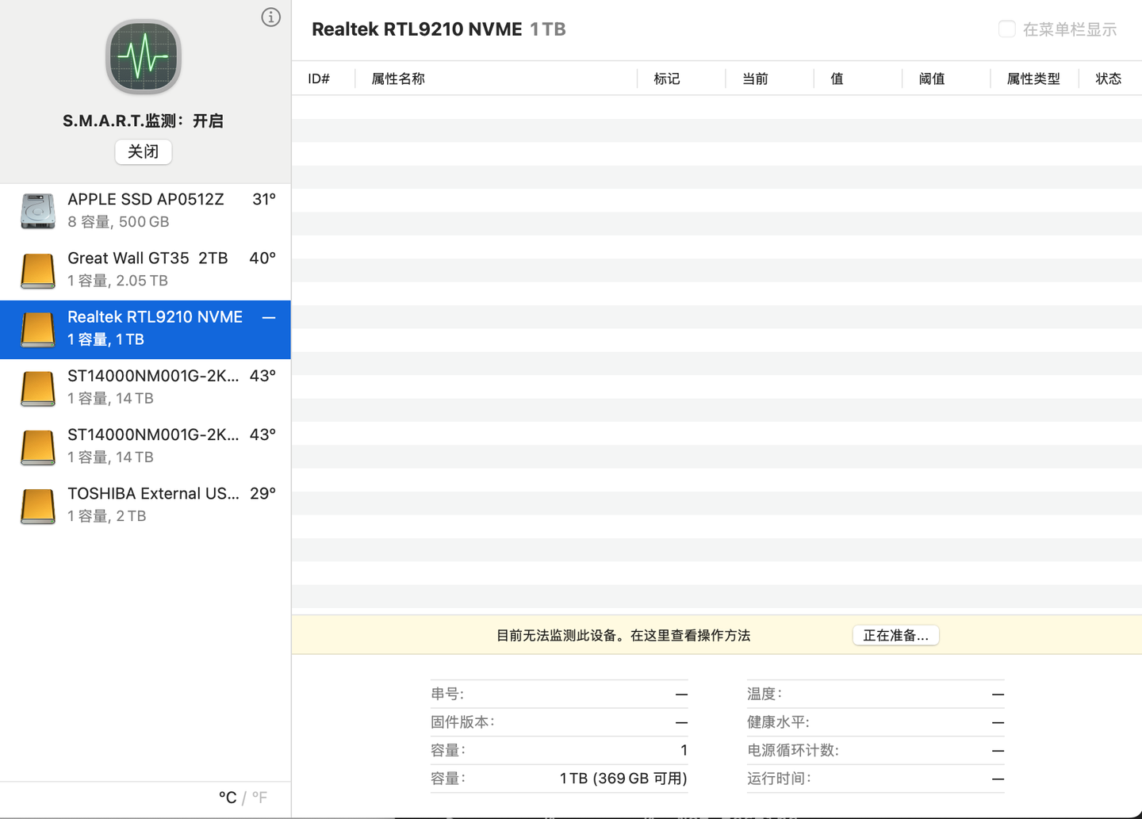Click the Realtek RTL9210 NVME 1 TB title
Viewport: 1142px width, 819px height.
(439, 29)
